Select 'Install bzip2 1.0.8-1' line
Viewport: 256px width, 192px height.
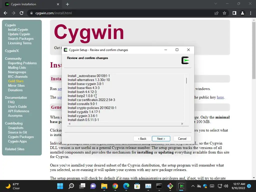[81, 96]
